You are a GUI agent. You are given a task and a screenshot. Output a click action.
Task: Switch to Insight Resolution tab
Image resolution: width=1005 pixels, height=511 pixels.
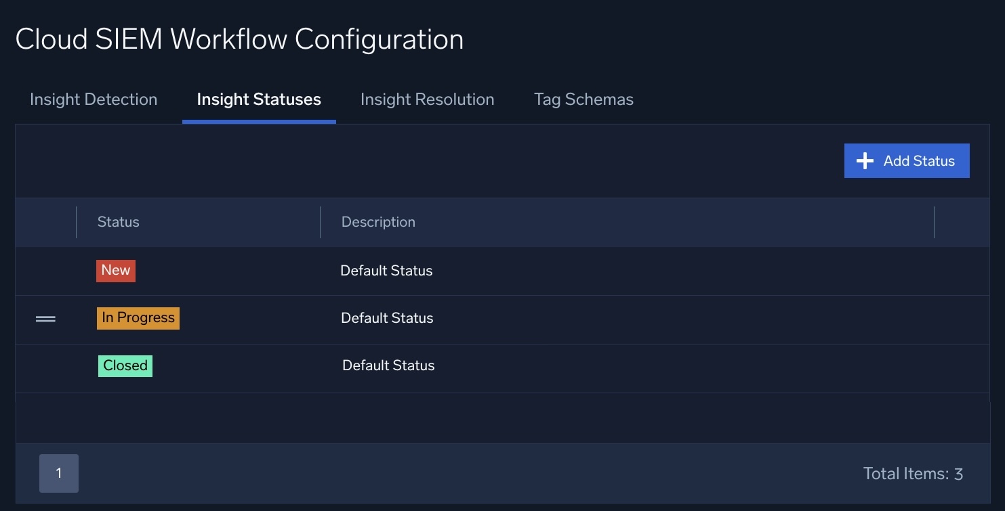[427, 99]
